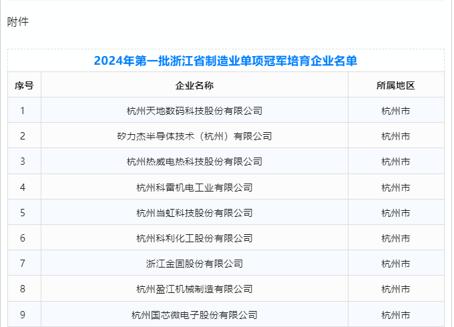Image resolution: width=454 pixels, height=327 pixels.
Task: Click company 杭州盈江机械制造有限公司
Action: [x=194, y=289]
